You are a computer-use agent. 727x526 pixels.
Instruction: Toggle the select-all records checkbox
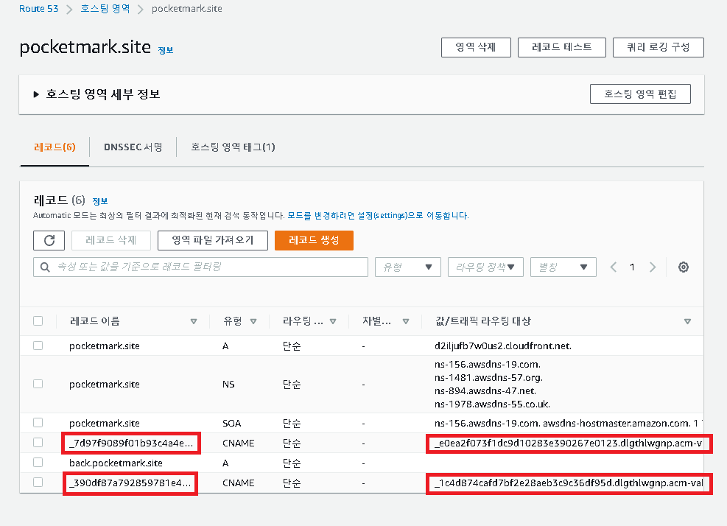click(38, 321)
